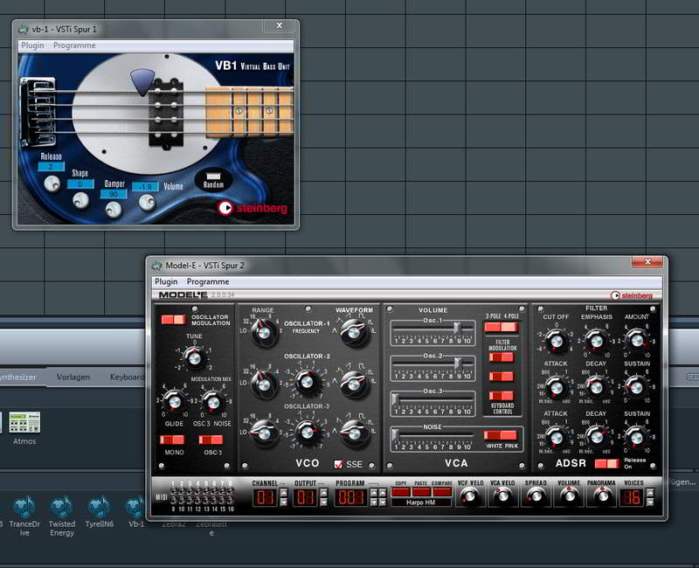Click the vb-1 window title bar icon

tap(24, 30)
